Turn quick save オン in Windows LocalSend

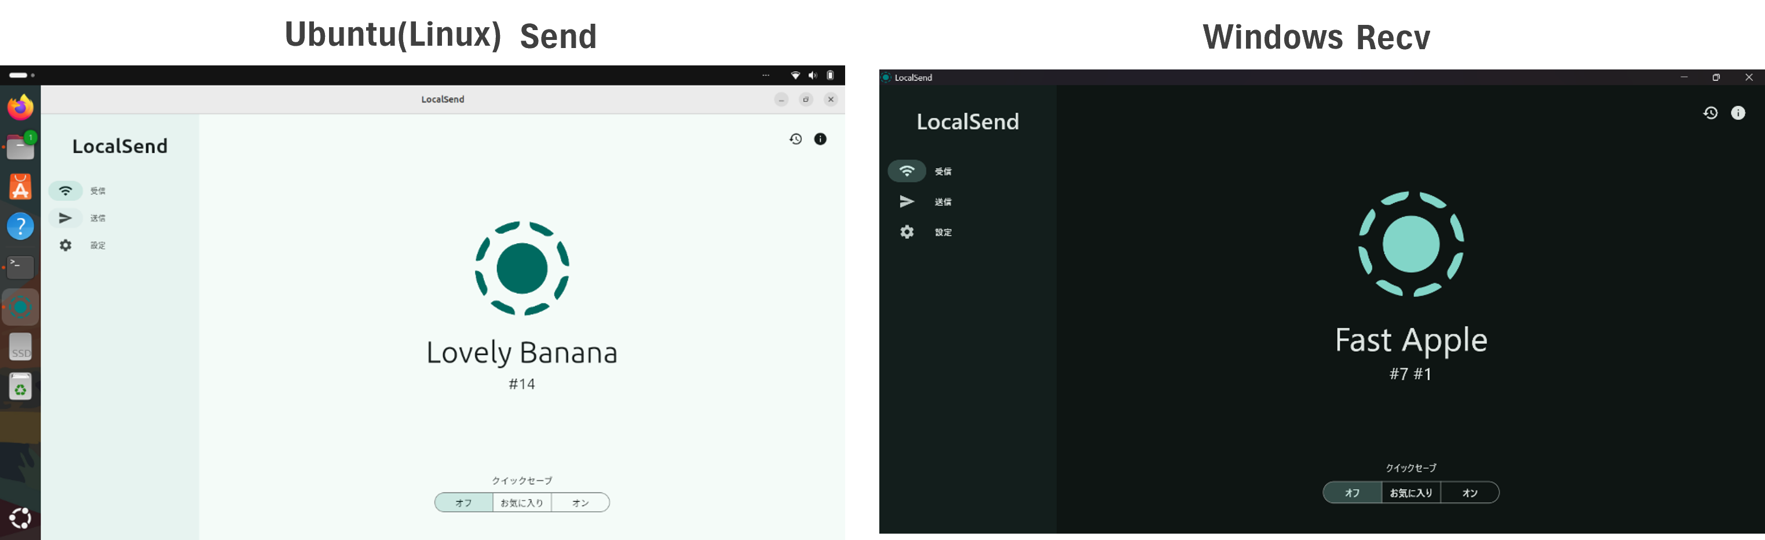tap(1470, 492)
